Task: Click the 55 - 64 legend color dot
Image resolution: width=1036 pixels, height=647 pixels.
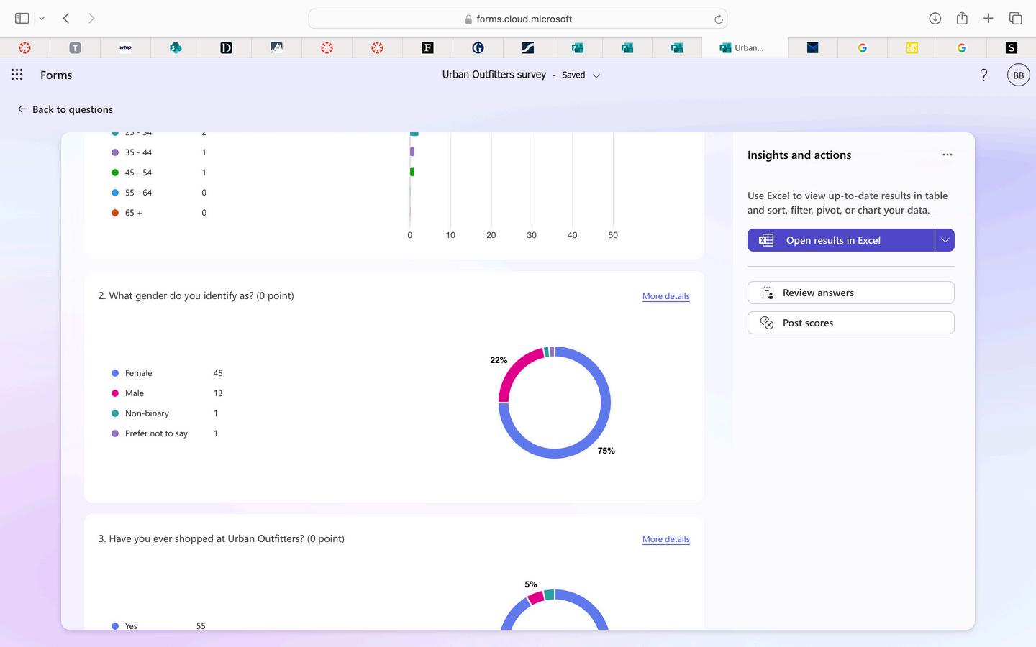Action: click(x=115, y=193)
